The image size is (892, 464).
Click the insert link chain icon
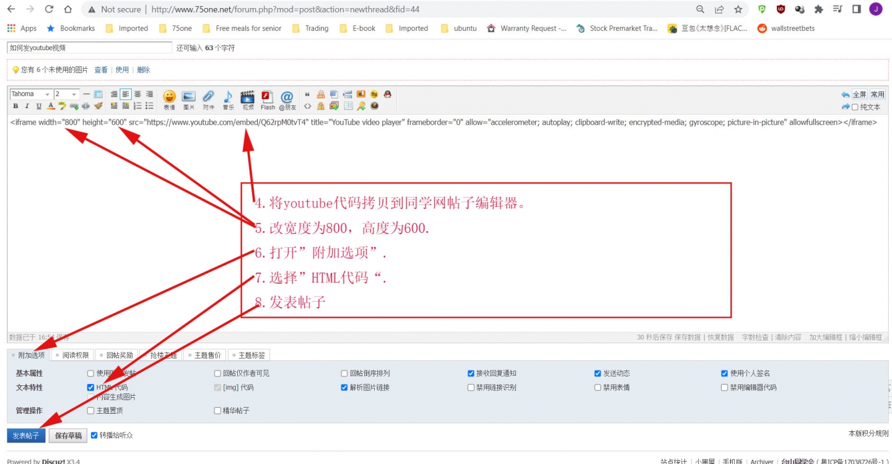(74, 106)
